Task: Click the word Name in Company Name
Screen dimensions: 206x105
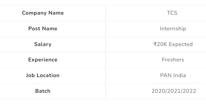Action: 56,13
